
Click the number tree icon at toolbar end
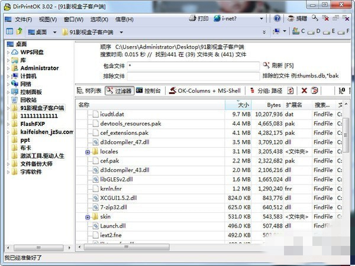(x=341, y=90)
